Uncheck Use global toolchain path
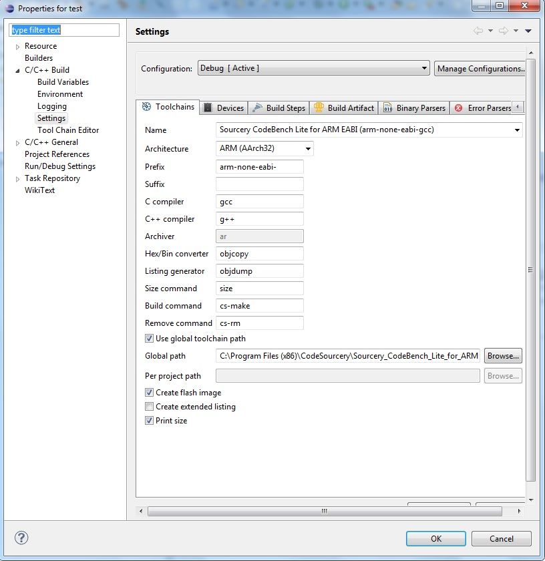 click(x=149, y=338)
